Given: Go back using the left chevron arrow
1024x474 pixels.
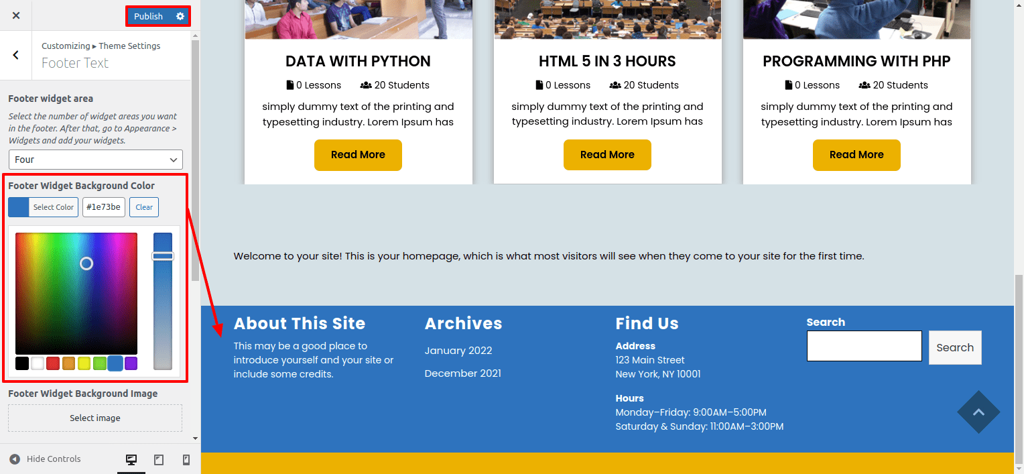Looking at the screenshot, I should pos(16,55).
